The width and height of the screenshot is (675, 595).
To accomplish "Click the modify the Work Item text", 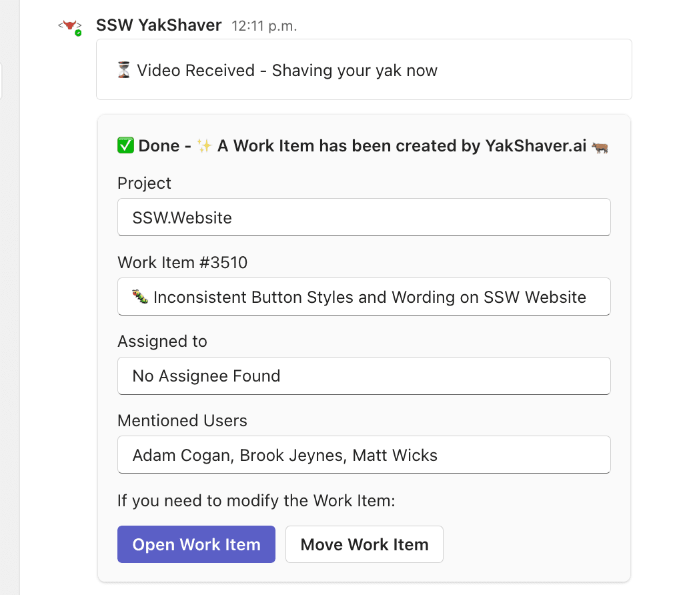I will point(256,500).
